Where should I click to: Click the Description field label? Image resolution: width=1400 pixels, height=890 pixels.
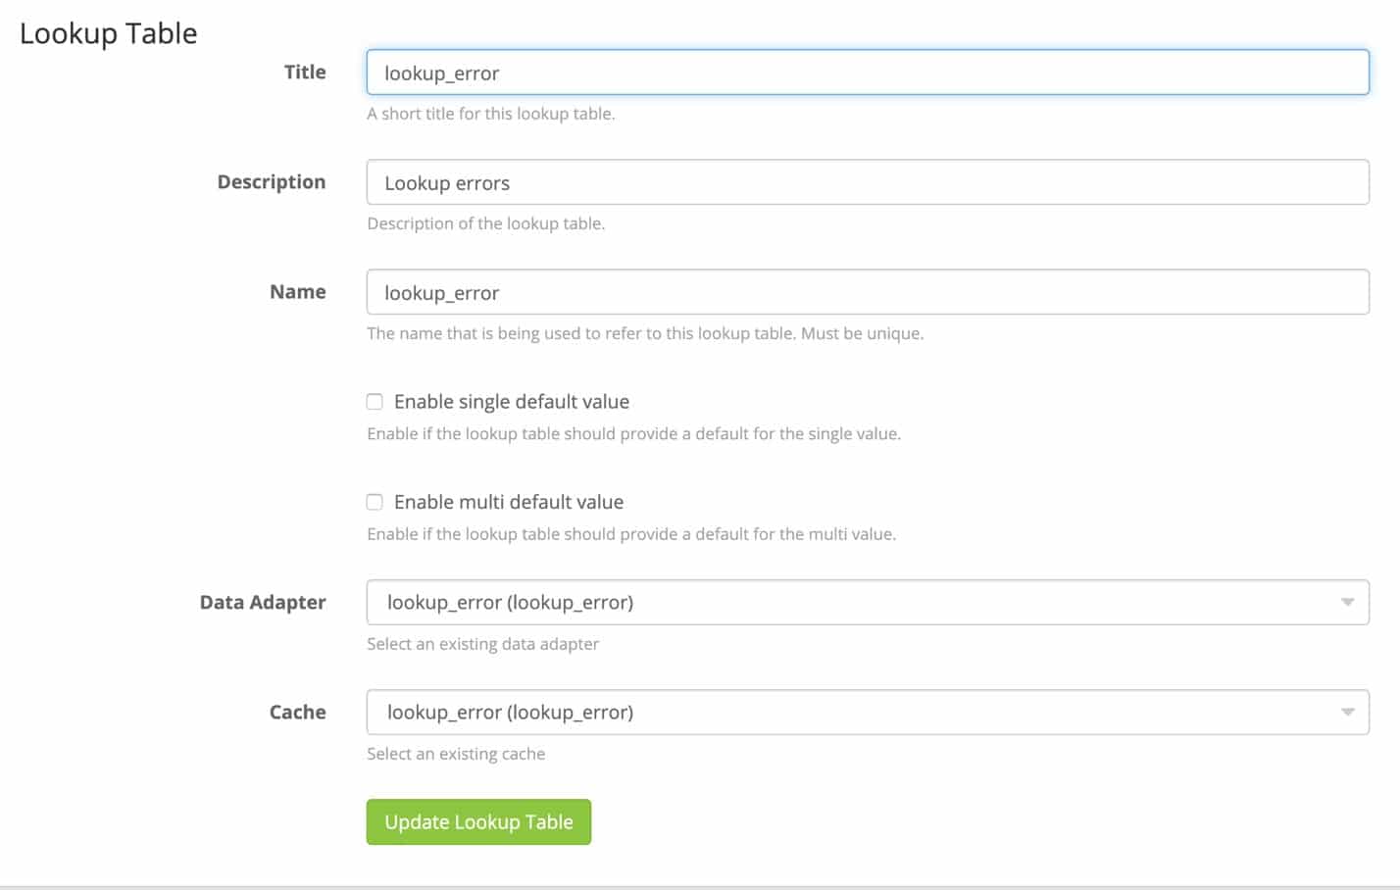tap(272, 181)
